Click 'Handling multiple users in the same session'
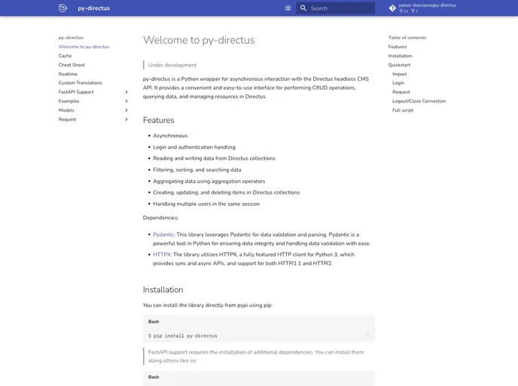This screenshot has height=386, width=518. (206, 204)
